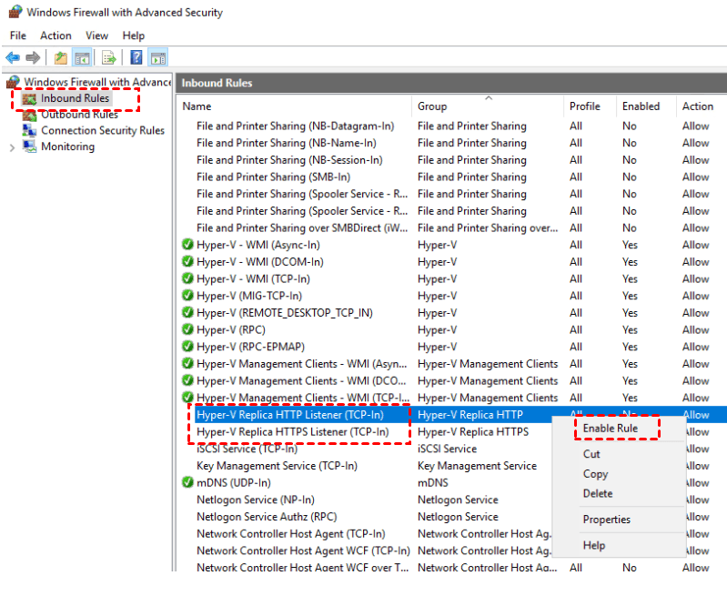Click Delete in the context menu
Image resolution: width=727 pixels, height=596 pixels.
[598, 493]
